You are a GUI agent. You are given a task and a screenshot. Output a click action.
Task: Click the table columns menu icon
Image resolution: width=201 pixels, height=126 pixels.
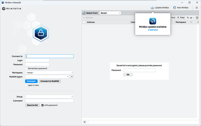(198, 22)
